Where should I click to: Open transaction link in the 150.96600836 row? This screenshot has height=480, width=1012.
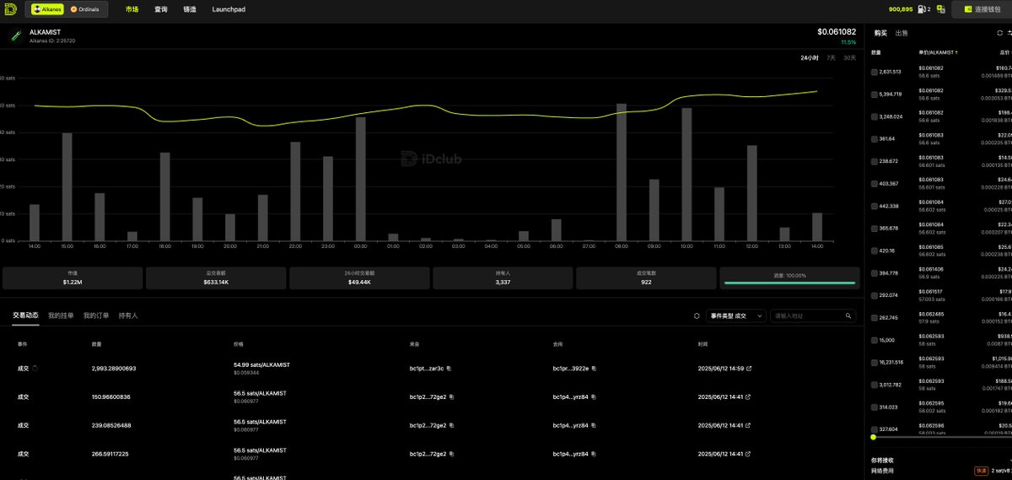[748, 396]
